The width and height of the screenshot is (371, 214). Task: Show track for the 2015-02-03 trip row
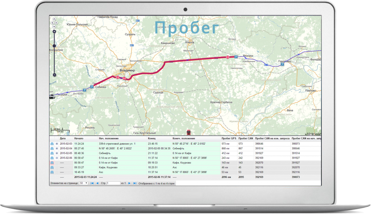click(x=52, y=144)
